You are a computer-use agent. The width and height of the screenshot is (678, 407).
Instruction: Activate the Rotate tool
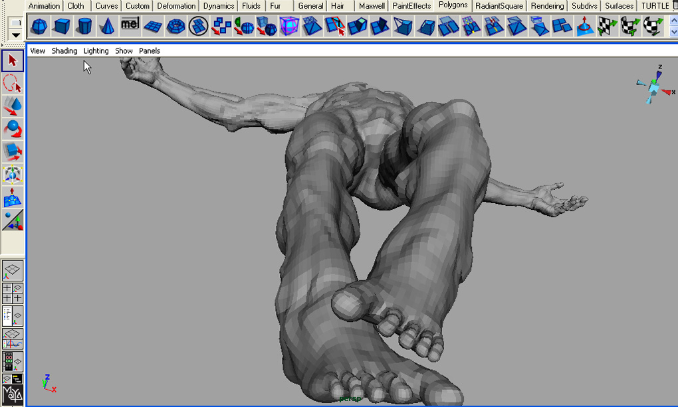coord(13,129)
